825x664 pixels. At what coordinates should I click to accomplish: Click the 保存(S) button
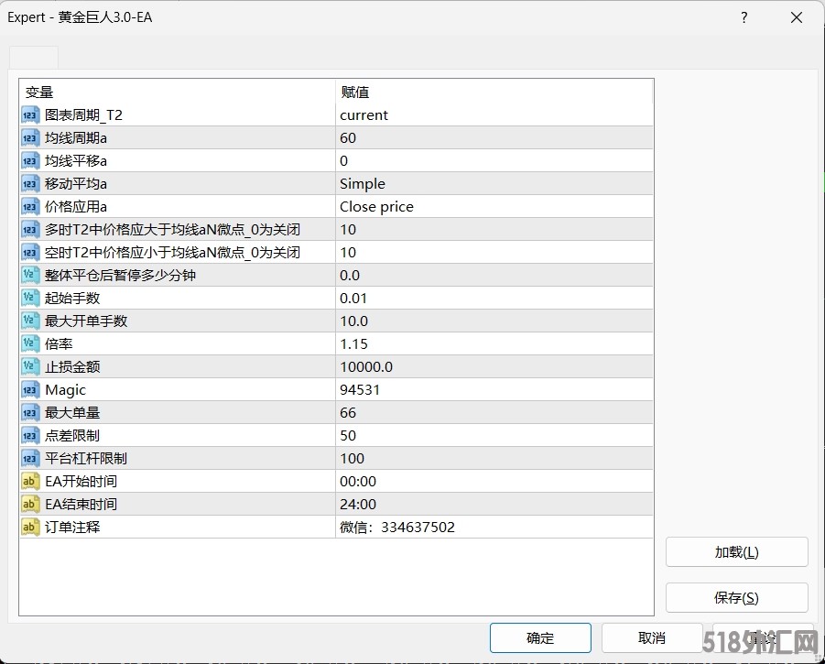click(736, 598)
